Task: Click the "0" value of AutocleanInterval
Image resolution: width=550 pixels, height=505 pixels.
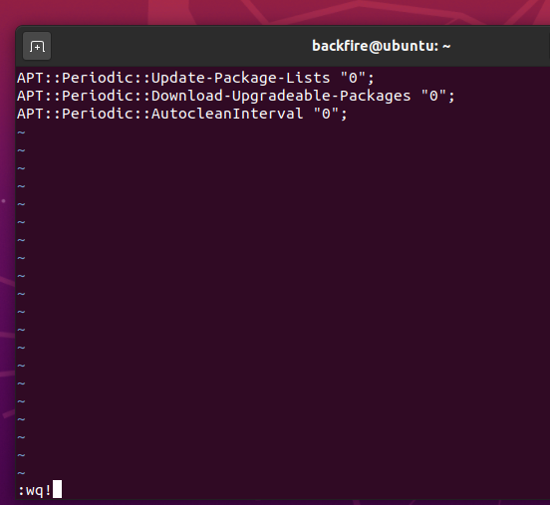Action: click(326, 114)
